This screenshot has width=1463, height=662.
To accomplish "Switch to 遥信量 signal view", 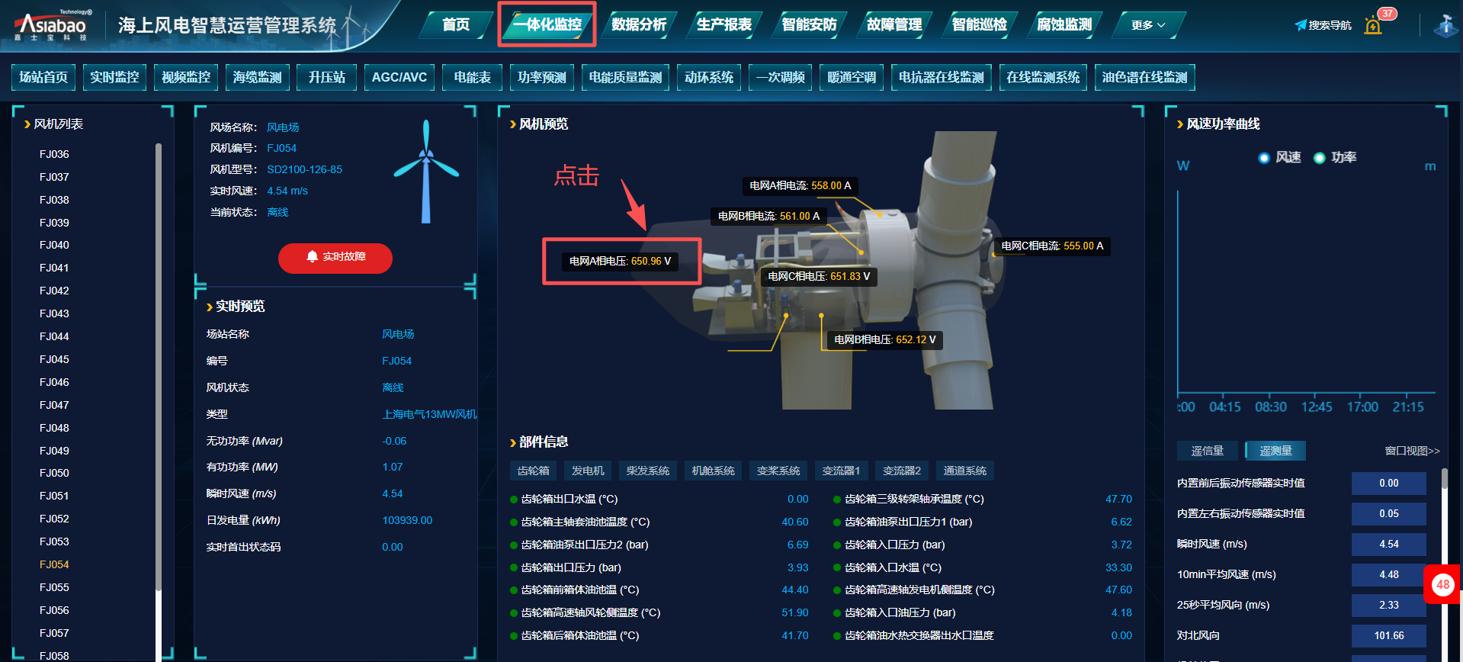I will [1207, 451].
